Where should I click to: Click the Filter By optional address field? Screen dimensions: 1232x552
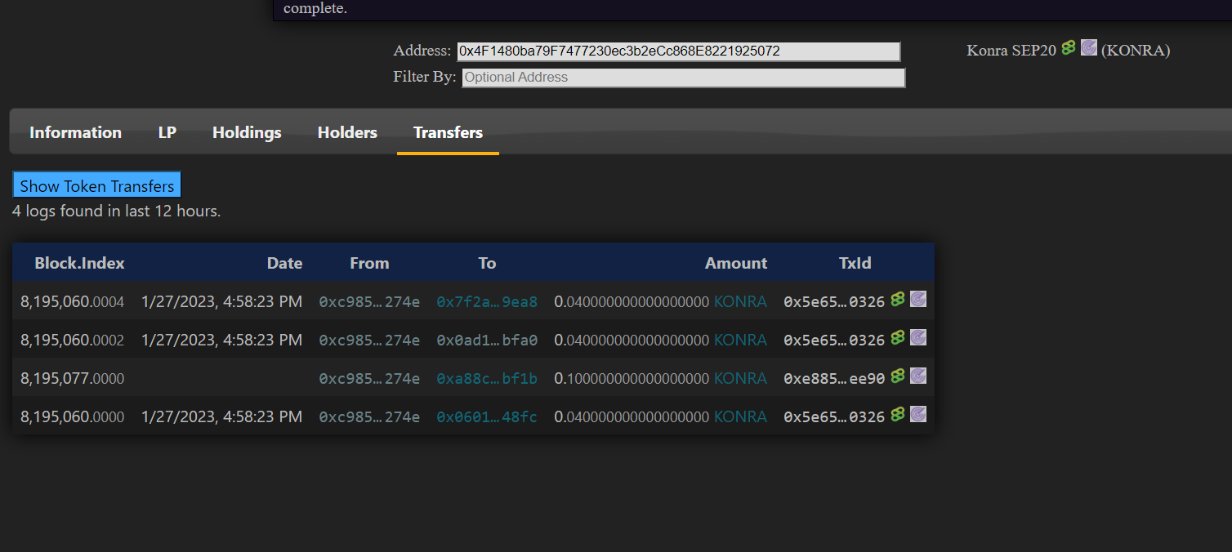[x=684, y=78]
